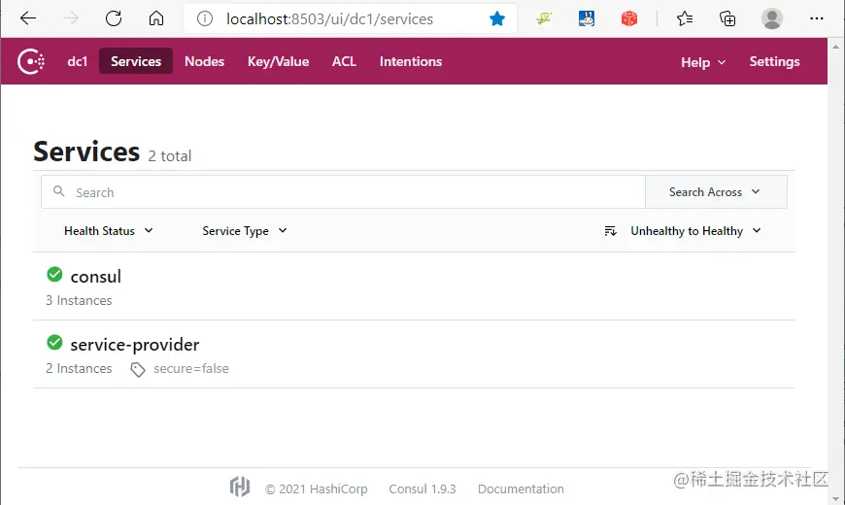Image resolution: width=845 pixels, height=505 pixels.
Task: Click the 2 Instances text
Action: pyautogui.click(x=79, y=368)
